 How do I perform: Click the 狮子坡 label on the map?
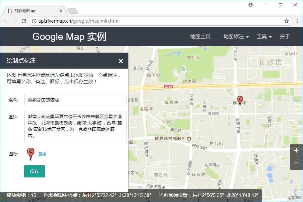coord(153,75)
